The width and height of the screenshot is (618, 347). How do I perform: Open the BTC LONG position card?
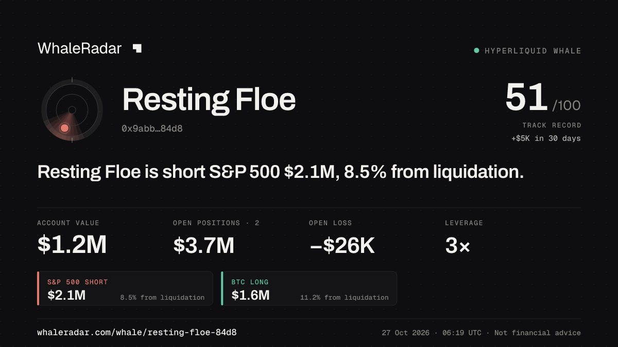[x=309, y=288]
